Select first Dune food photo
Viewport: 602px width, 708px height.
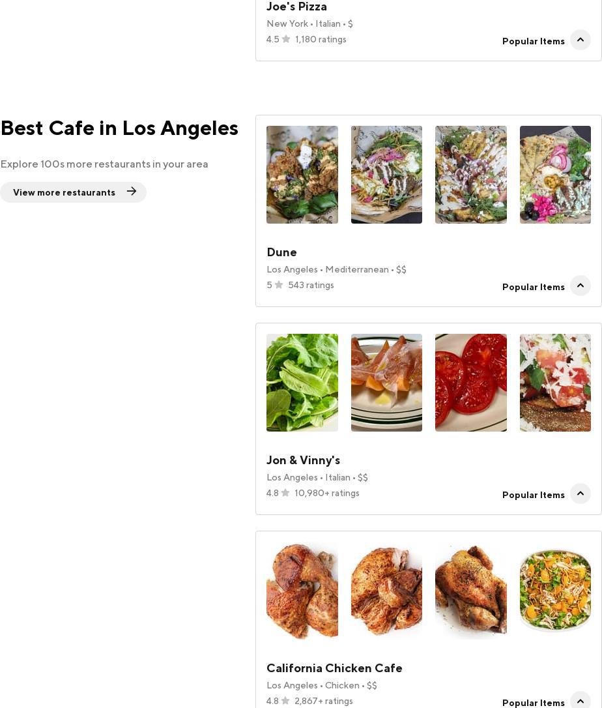[302, 175]
